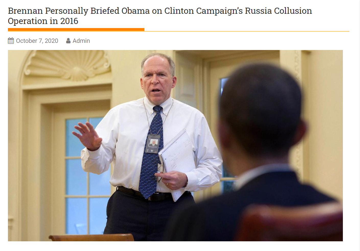
Task: Click the wooden chair top at photo bottom
Action: pos(91,238)
